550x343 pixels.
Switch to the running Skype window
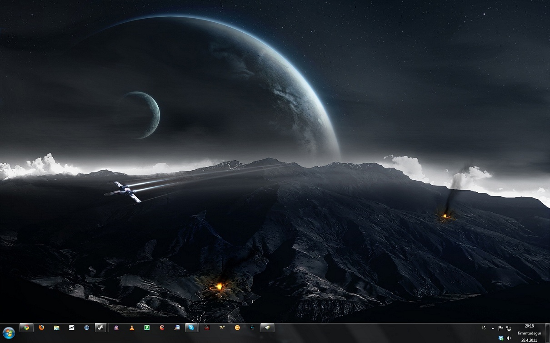point(191,328)
